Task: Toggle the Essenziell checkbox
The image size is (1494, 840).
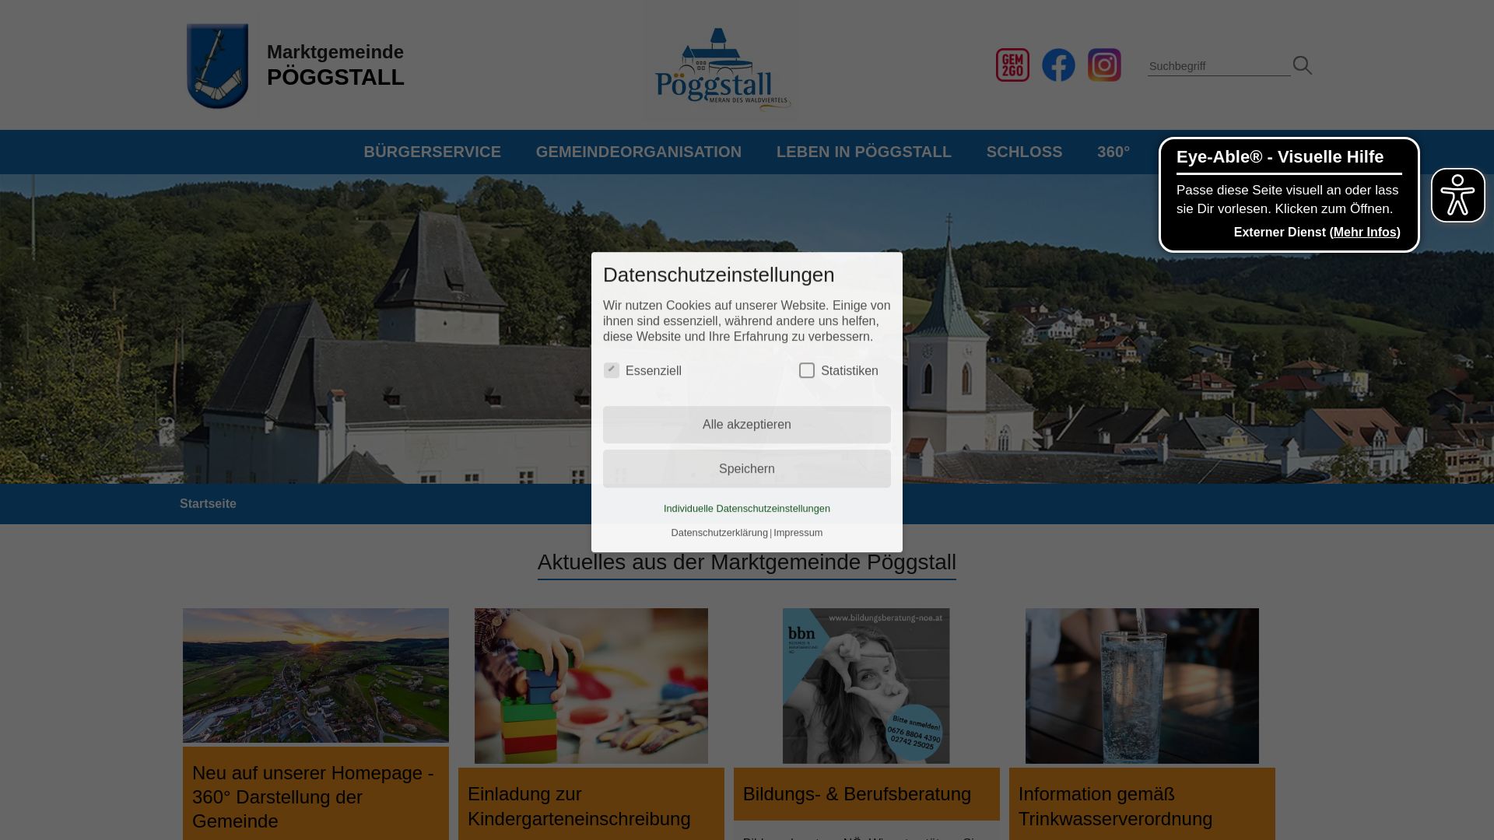Action: 612,370
